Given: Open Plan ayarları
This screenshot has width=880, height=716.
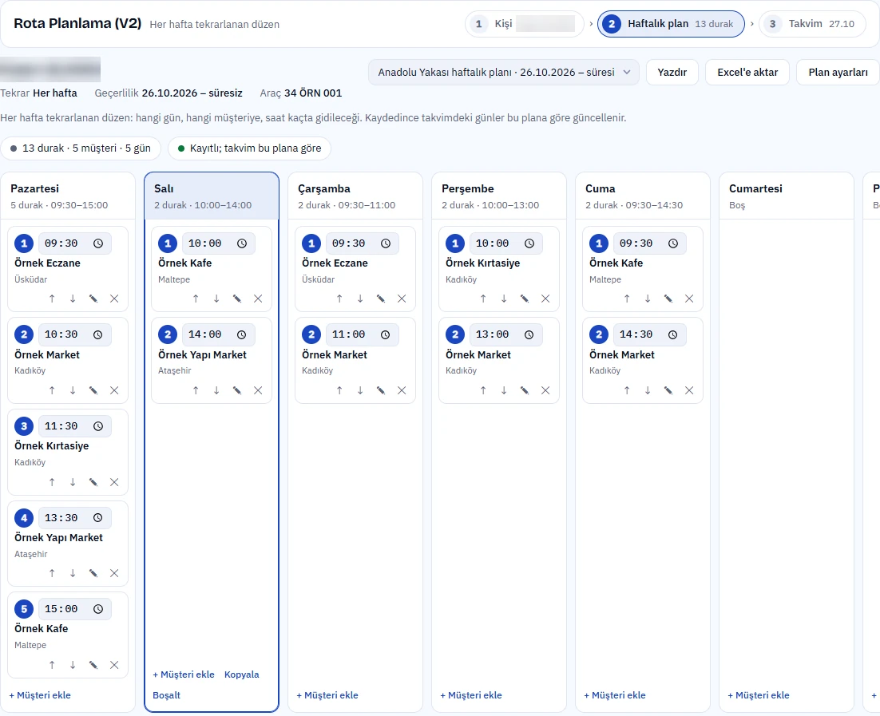Looking at the screenshot, I should click(x=838, y=73).
